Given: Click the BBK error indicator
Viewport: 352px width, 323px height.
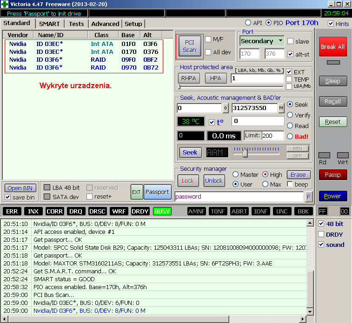Looking at the screenshot, I should pos(303,211).
